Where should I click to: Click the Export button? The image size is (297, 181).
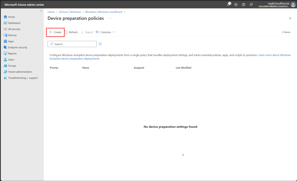pos(87,32)
